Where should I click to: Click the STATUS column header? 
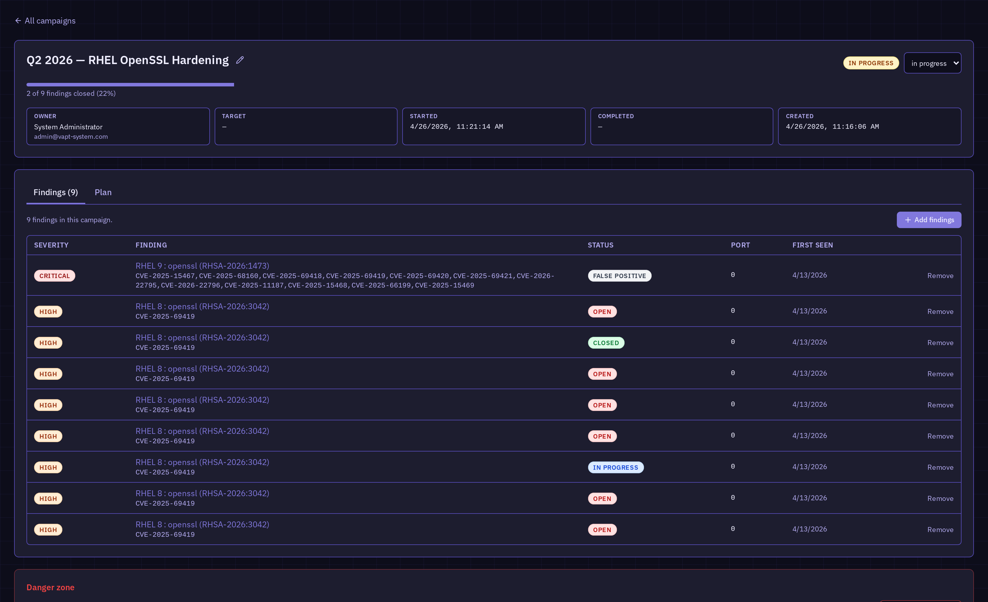click(x=600, y=245)
